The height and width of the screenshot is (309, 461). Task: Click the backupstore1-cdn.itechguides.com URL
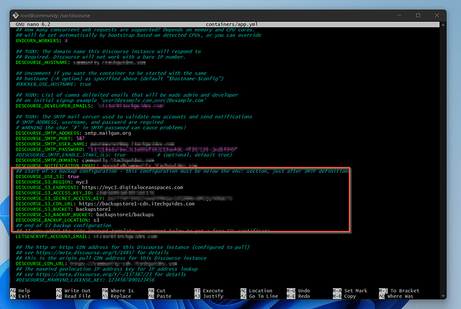pos(137,204)
